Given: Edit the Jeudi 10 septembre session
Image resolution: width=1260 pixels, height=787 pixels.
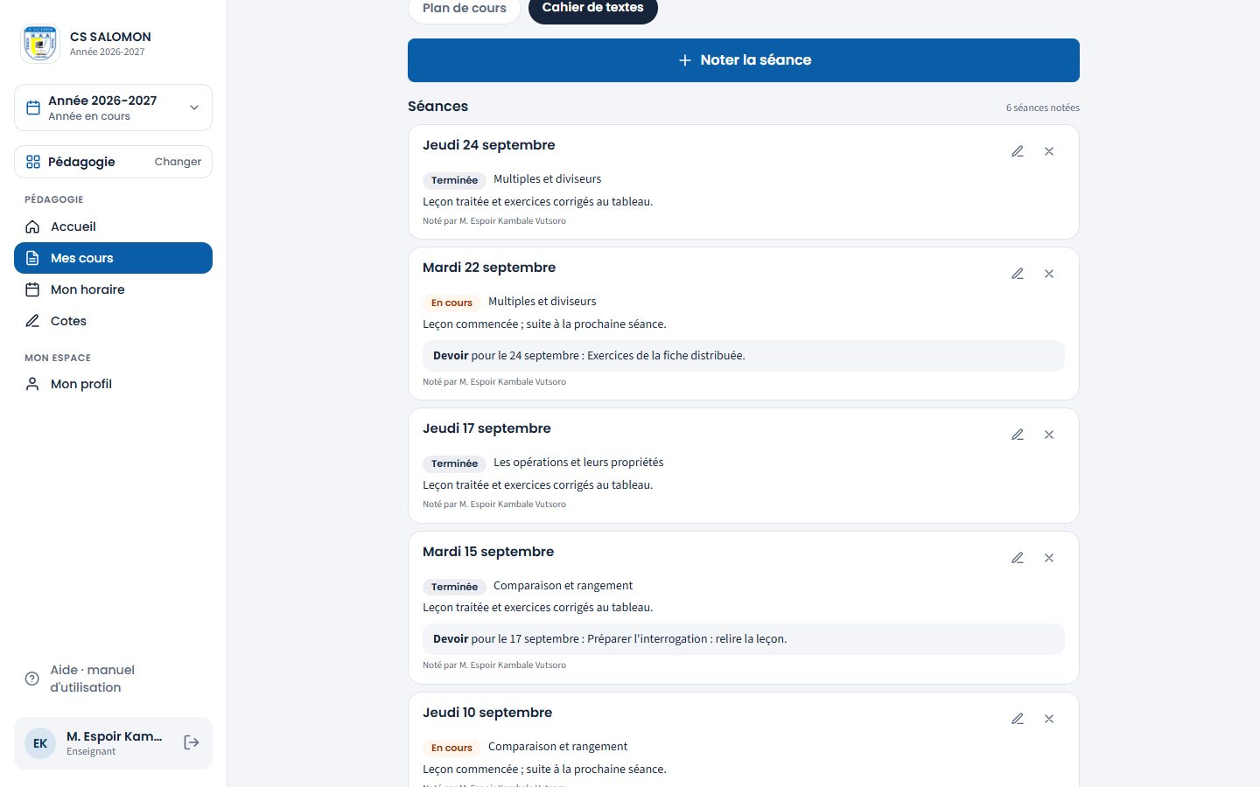Looking at the screenshot, I should (x=1018, y=719).
